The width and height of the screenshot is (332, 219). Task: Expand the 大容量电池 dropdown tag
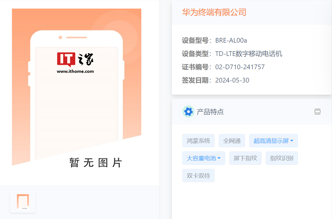click(204, 158)
